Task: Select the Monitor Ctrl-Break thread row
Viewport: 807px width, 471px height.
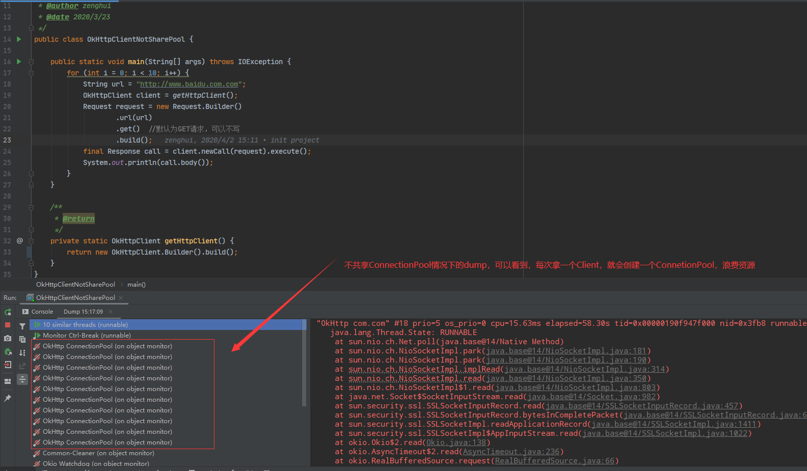Action: (x=166, y=336)
